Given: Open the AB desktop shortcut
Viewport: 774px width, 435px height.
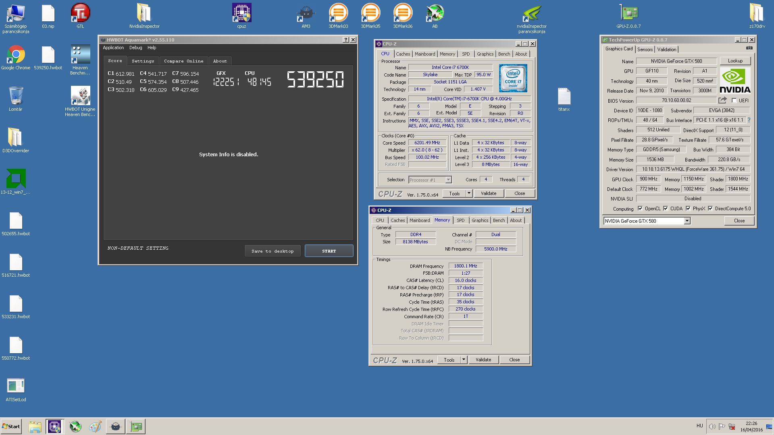Looking at the screenshot, I should (x=435, y=16).
